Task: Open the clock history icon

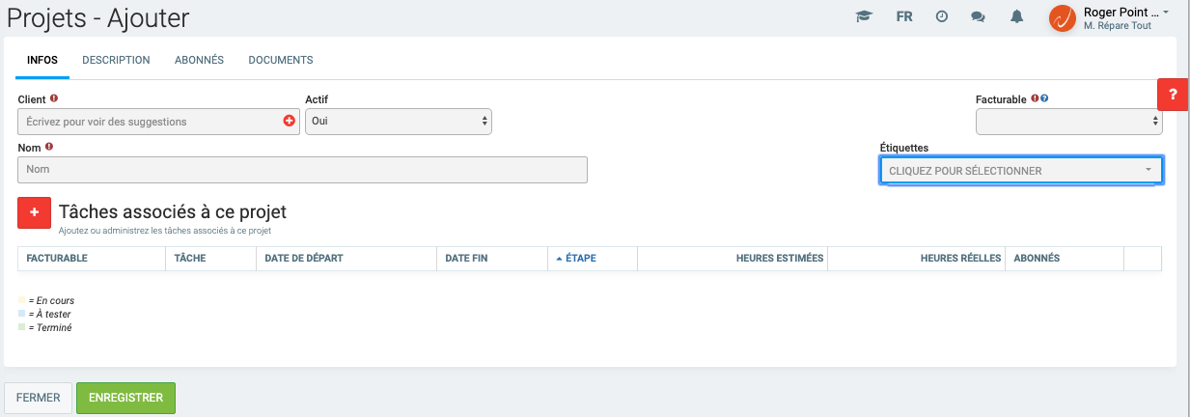Action: [x=942, y=17]
